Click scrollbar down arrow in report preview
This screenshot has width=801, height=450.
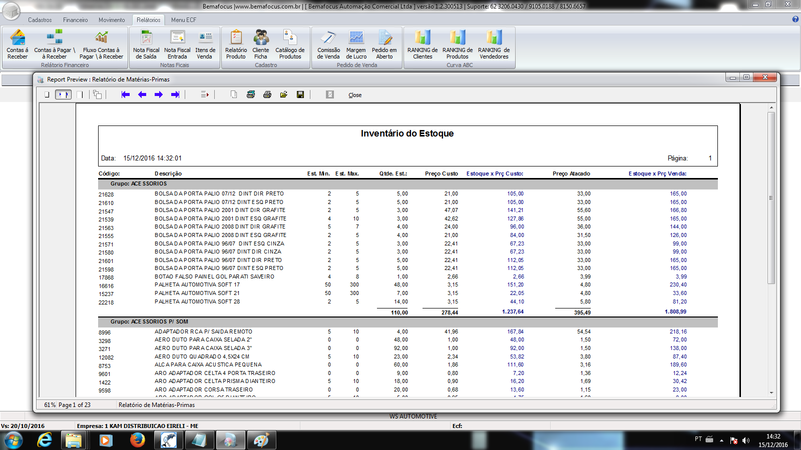pyautogui.click(x=771, y=393)
